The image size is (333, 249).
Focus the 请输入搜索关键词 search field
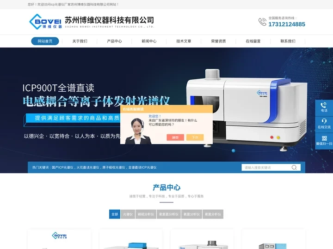click(266, 167)
